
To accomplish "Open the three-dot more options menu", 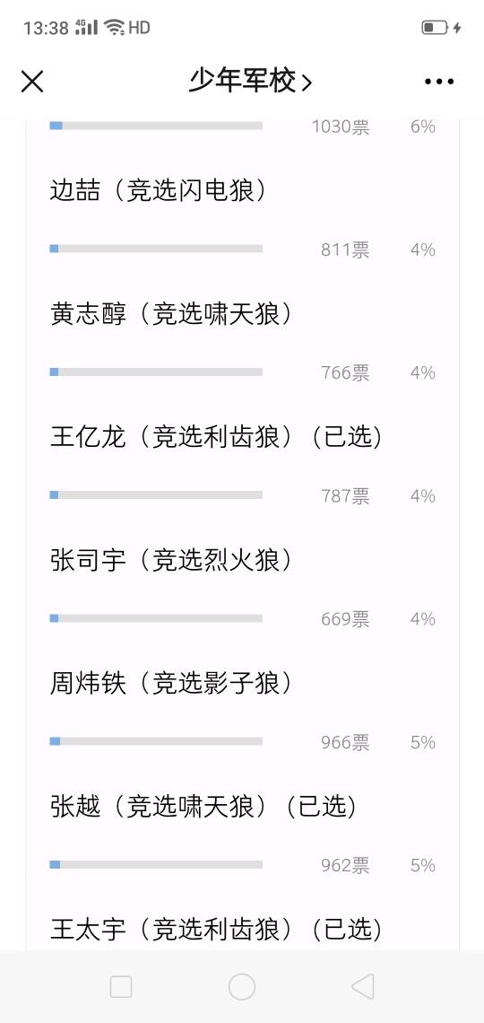I will coord(439,82).
